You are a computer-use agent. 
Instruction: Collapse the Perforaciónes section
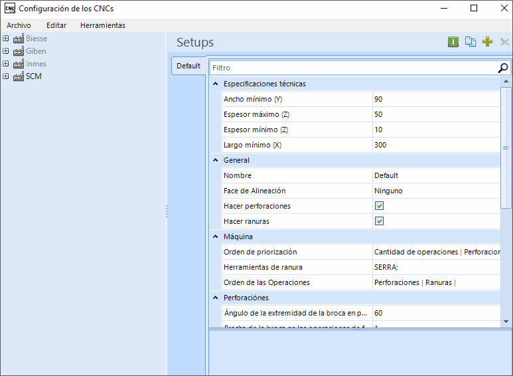click(x=215, y=298)
